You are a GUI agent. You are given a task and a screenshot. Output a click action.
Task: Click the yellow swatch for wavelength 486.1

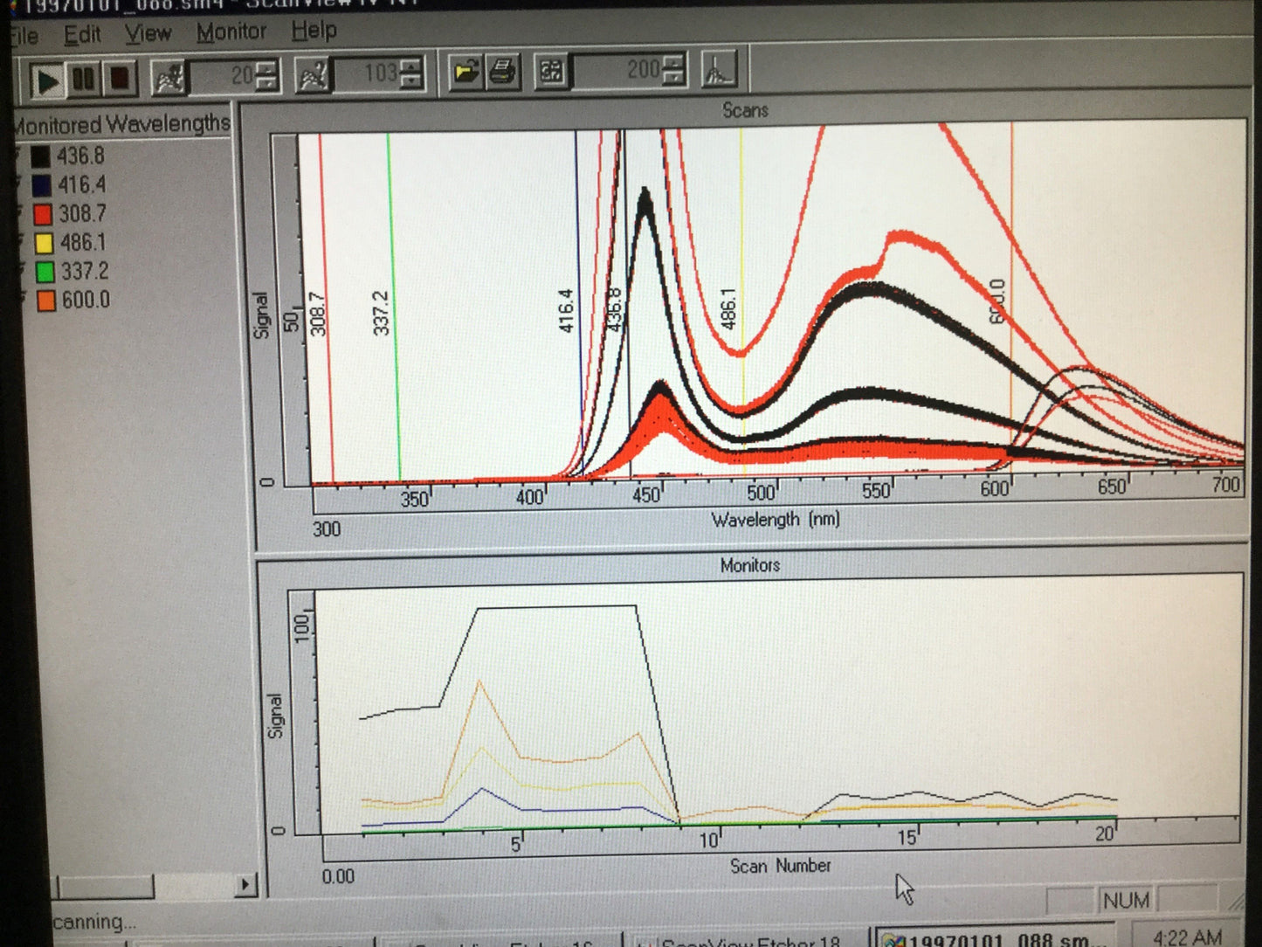tap(44, 244)
